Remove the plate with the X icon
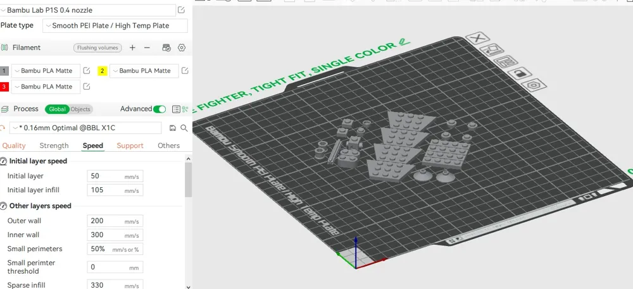The image size is (633, 289). click(477, 39)
